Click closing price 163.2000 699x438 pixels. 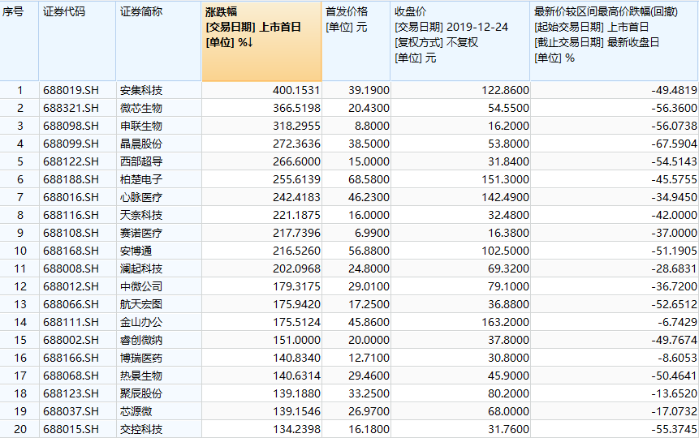pos(506,322)
